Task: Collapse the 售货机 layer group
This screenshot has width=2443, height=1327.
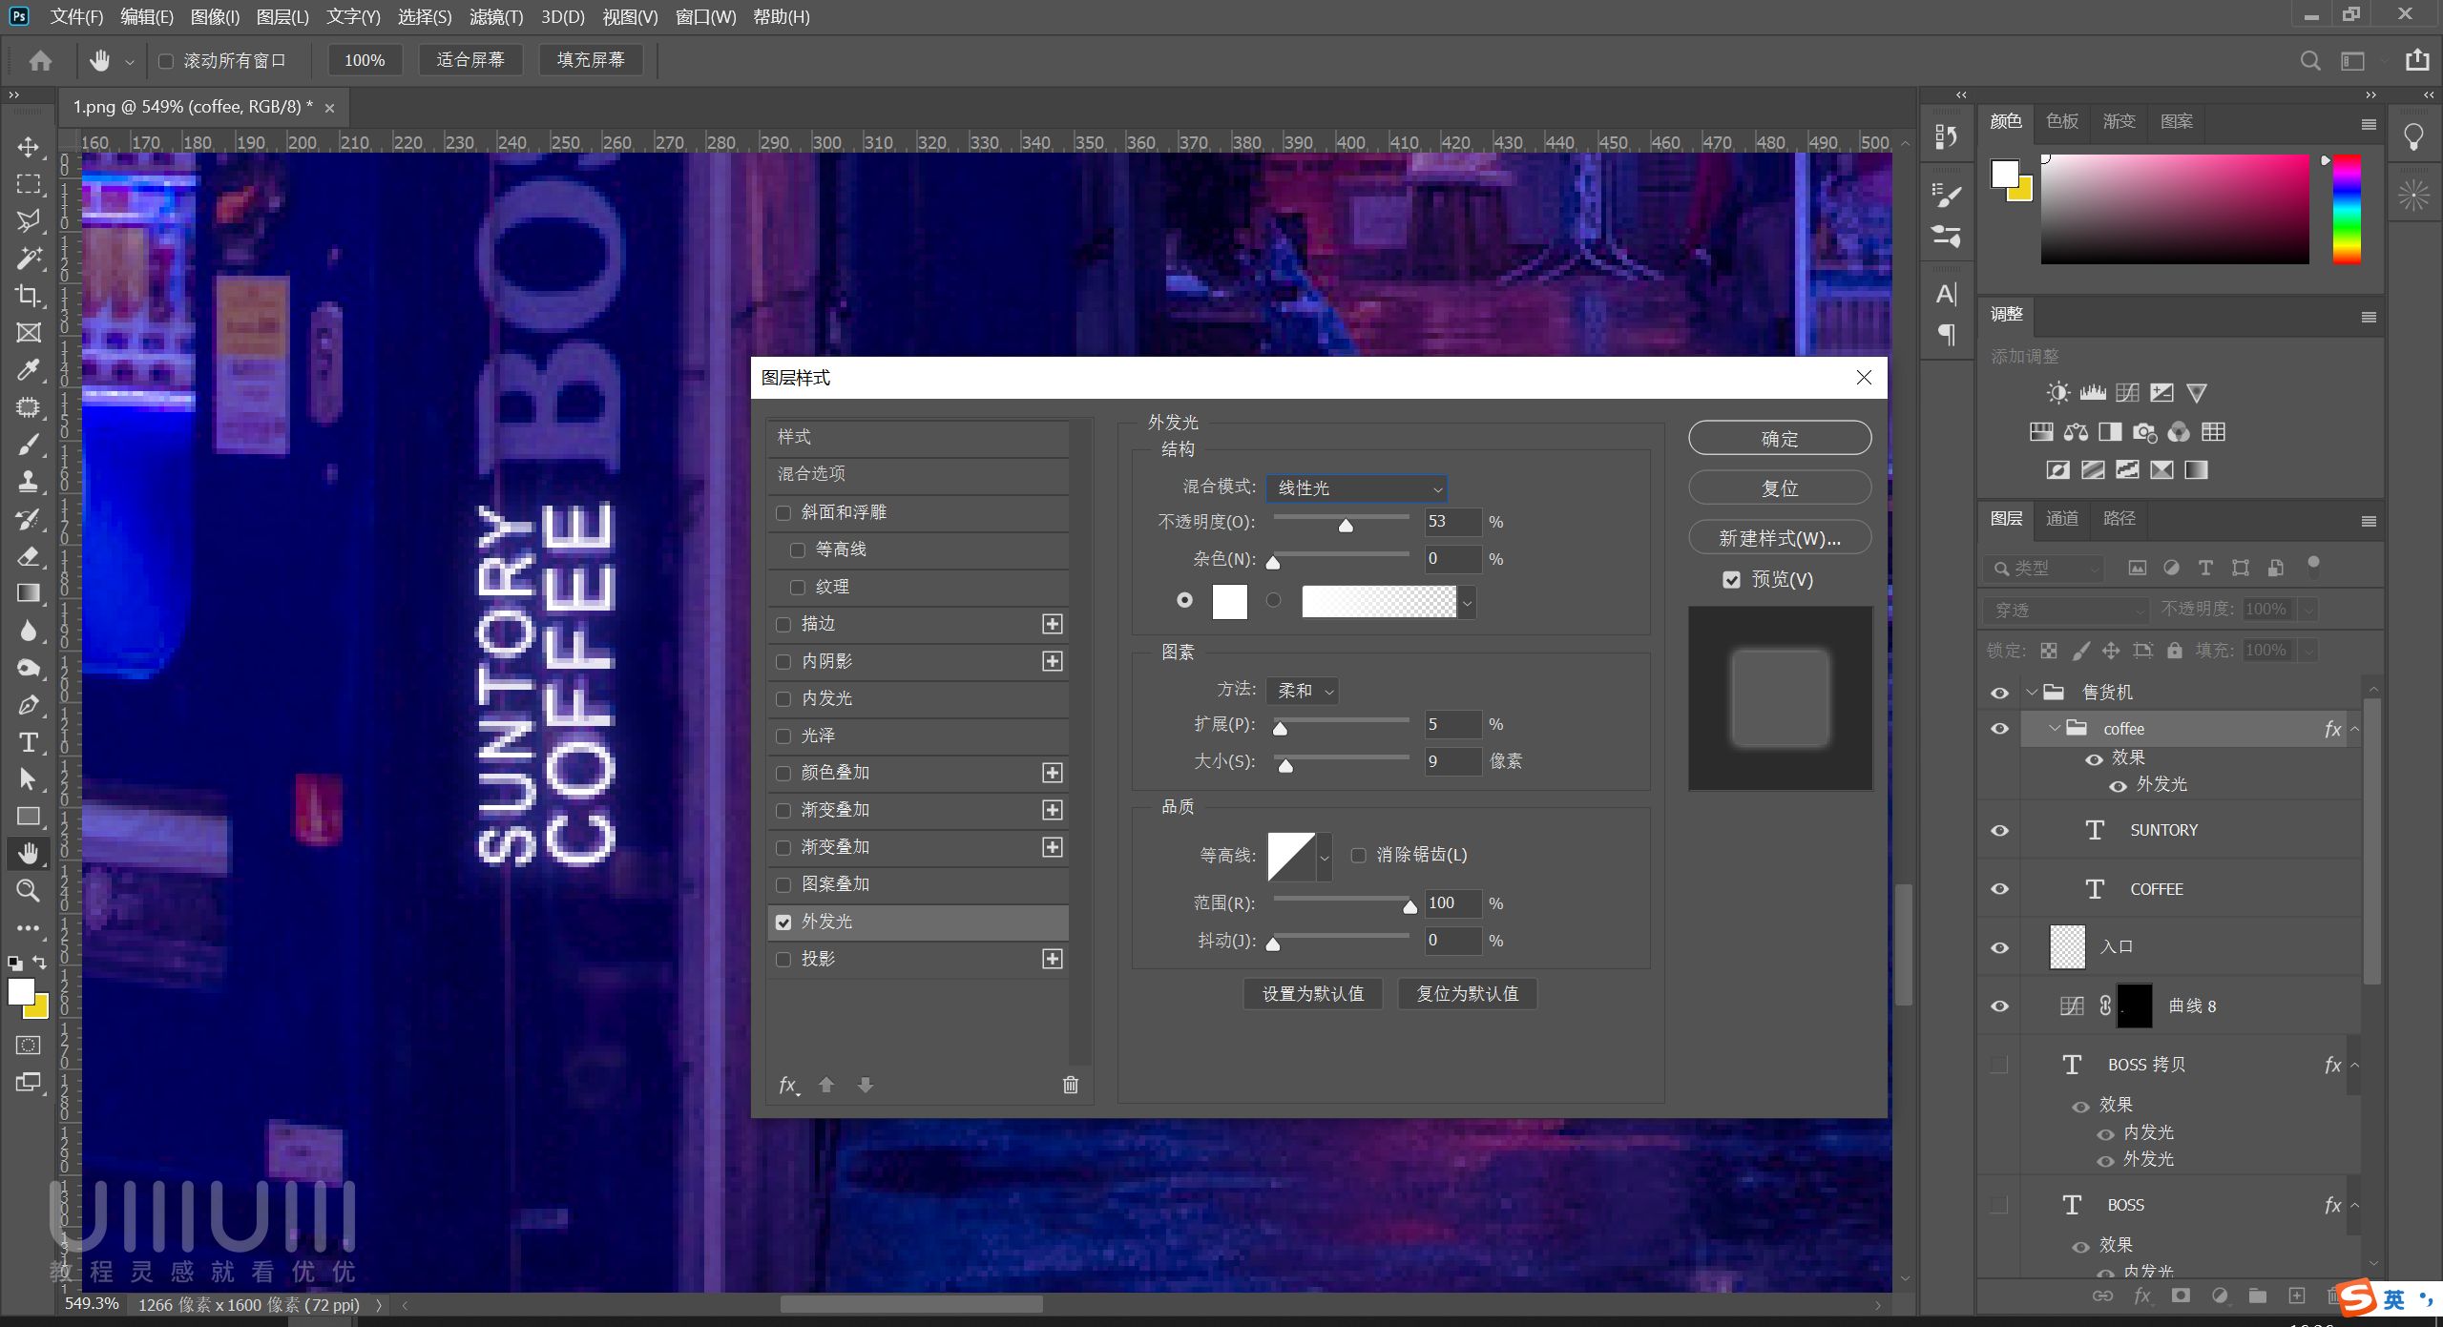Action: coord(2031,692)
